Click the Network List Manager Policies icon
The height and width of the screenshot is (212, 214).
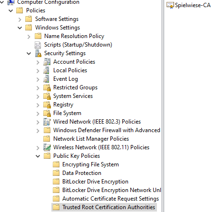point(47,139)
